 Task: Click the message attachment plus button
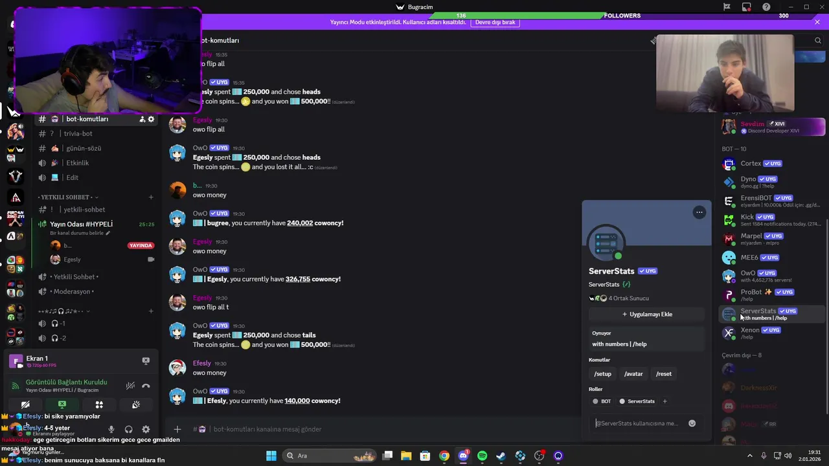[x=177, y=429]
